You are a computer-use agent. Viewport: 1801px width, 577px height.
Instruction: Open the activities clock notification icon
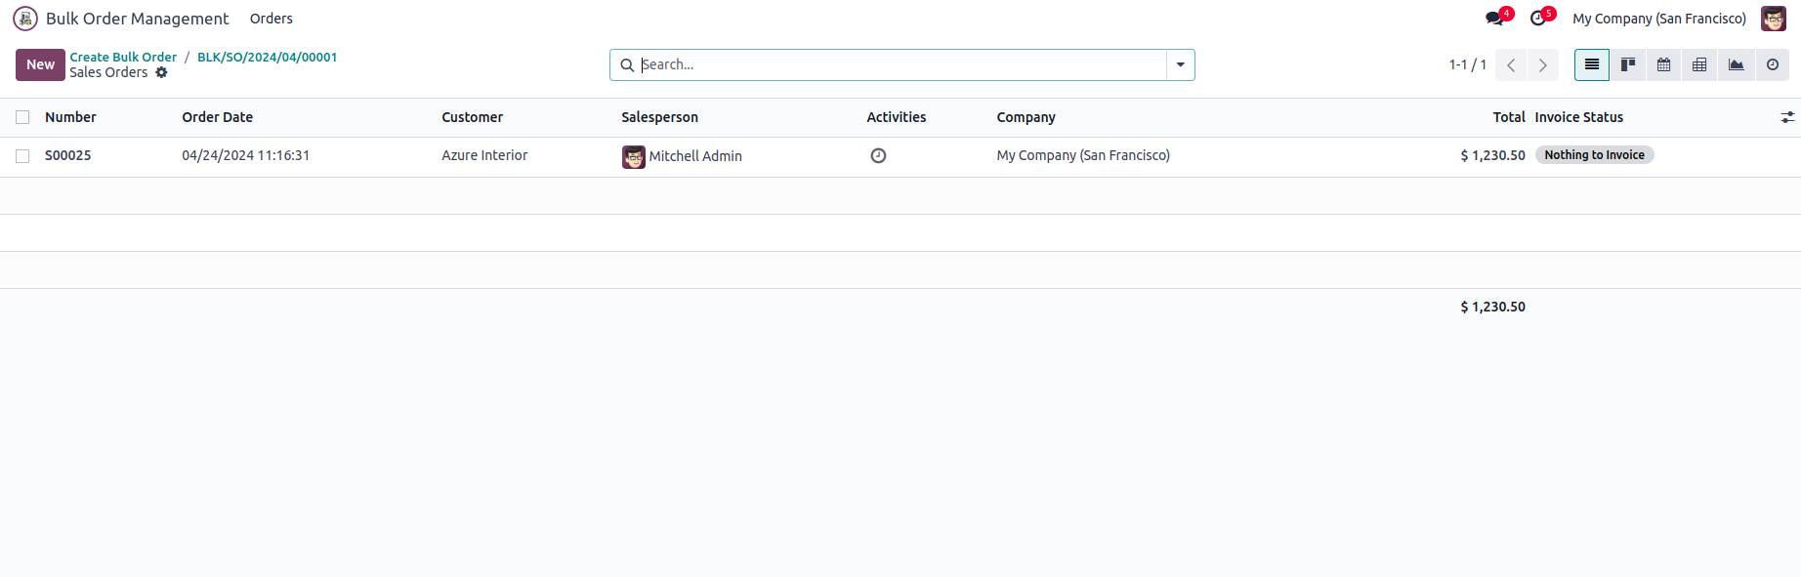click(x=1541, y=18)
